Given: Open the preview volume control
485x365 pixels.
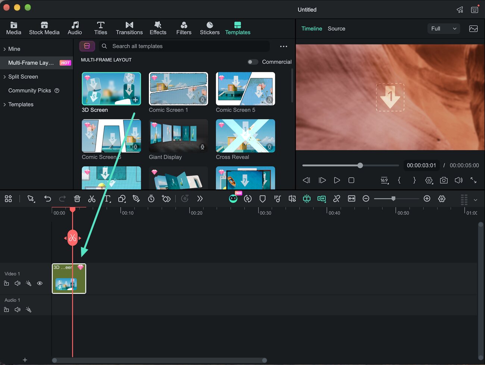Looking at the screenshot, I should coord(459,180).
